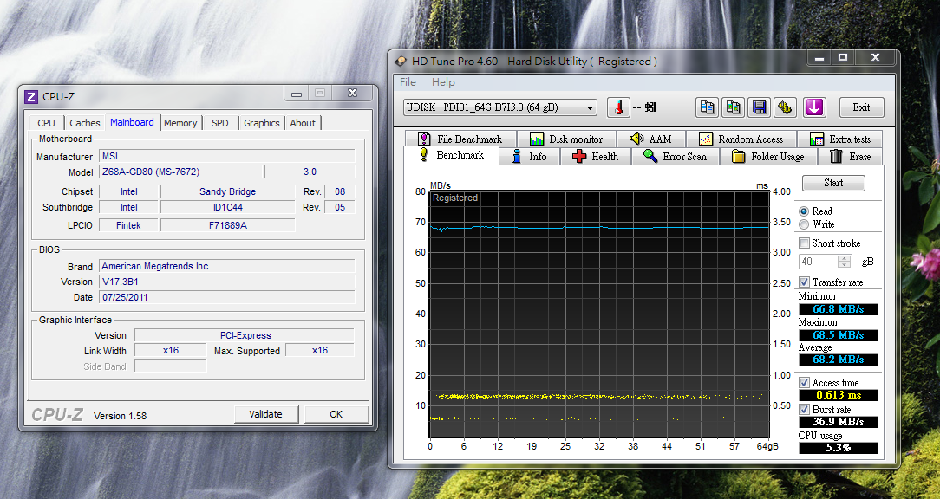Open the About tab in CPU-Z
The width and height of the screenshot is (940, 499).
(303, 123)
